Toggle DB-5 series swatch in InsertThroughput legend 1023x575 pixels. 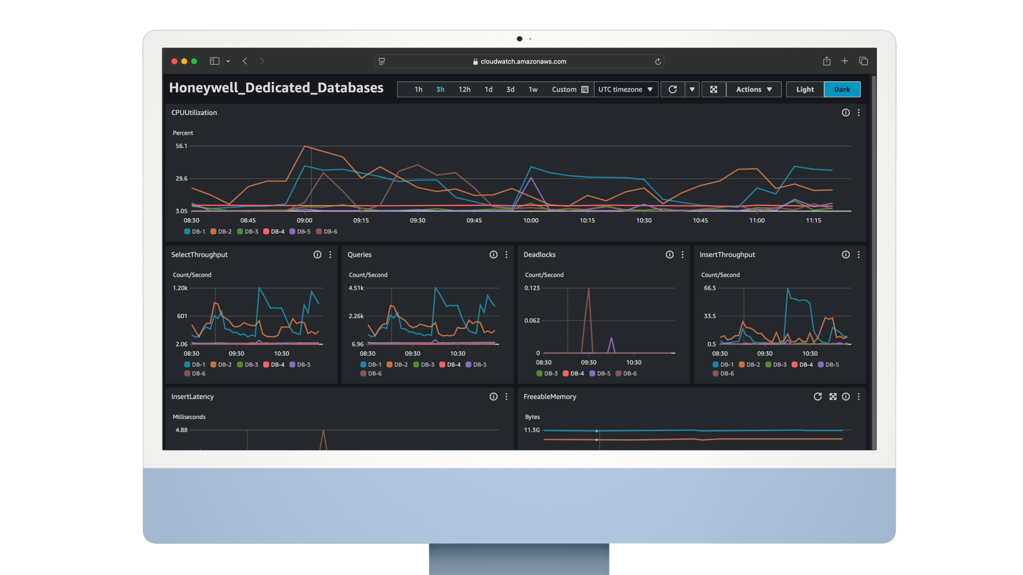821,365
